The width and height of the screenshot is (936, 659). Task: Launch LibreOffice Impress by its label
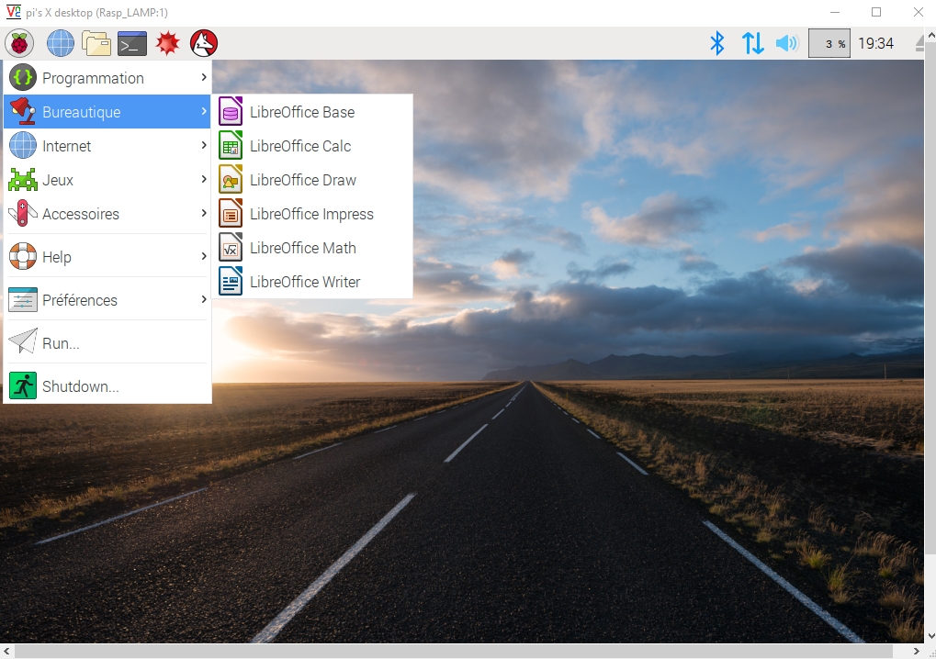[x=311, y=214]
